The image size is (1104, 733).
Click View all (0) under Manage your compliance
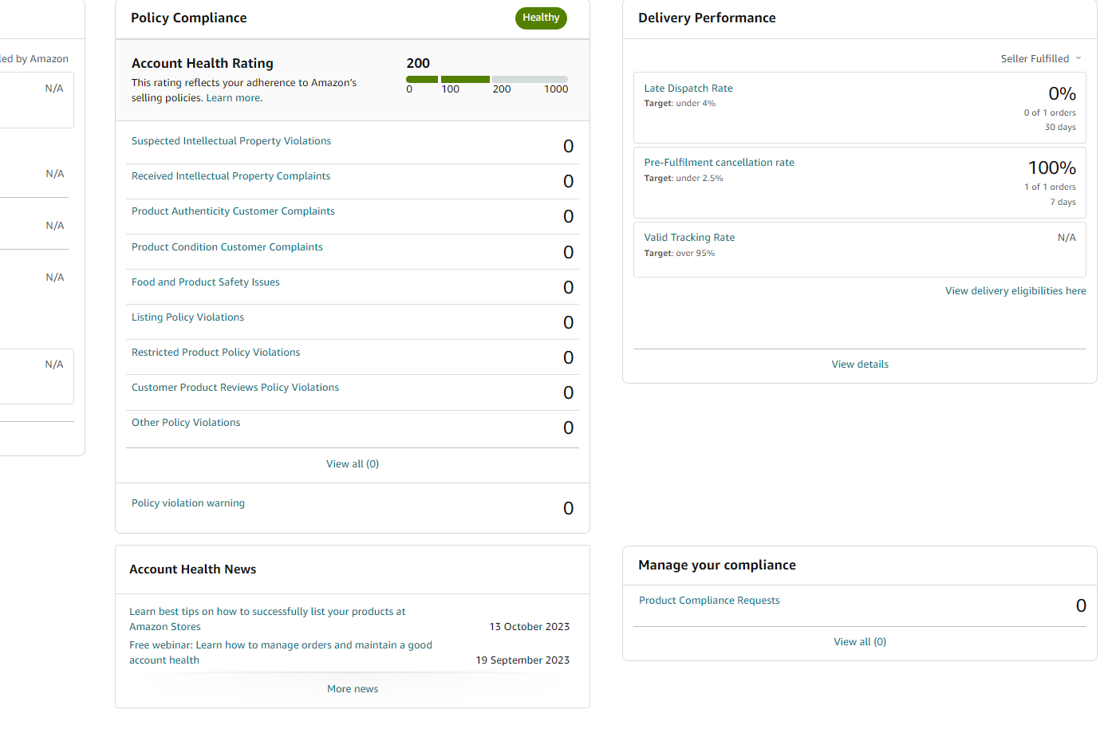coord(860,642)
